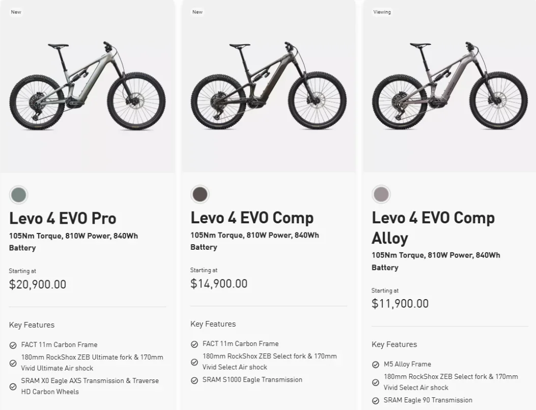Click the checkmark icon beside SRAM S1000 Eagle Transmission
Image resolution: width=536 pixels, height=410 pixels.
click(x=194, y=380)
